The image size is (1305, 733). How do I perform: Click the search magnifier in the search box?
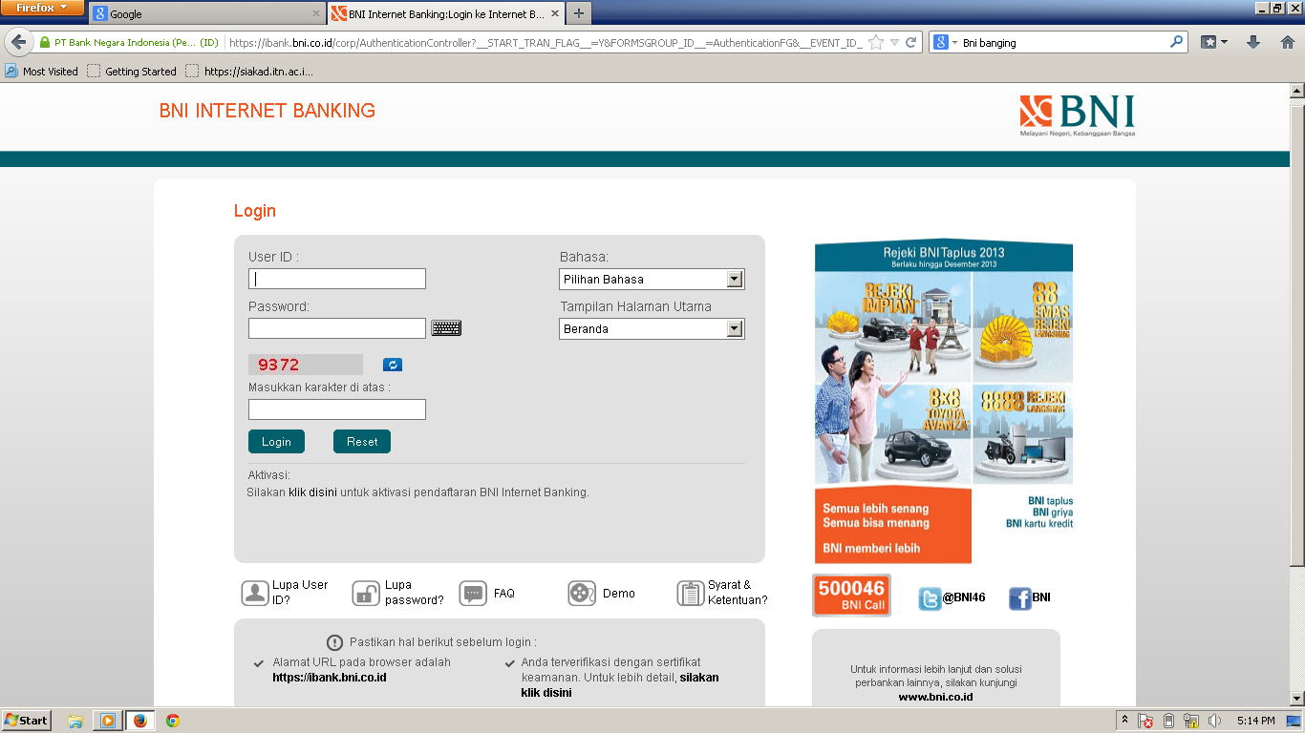[x=1176, y=42]
